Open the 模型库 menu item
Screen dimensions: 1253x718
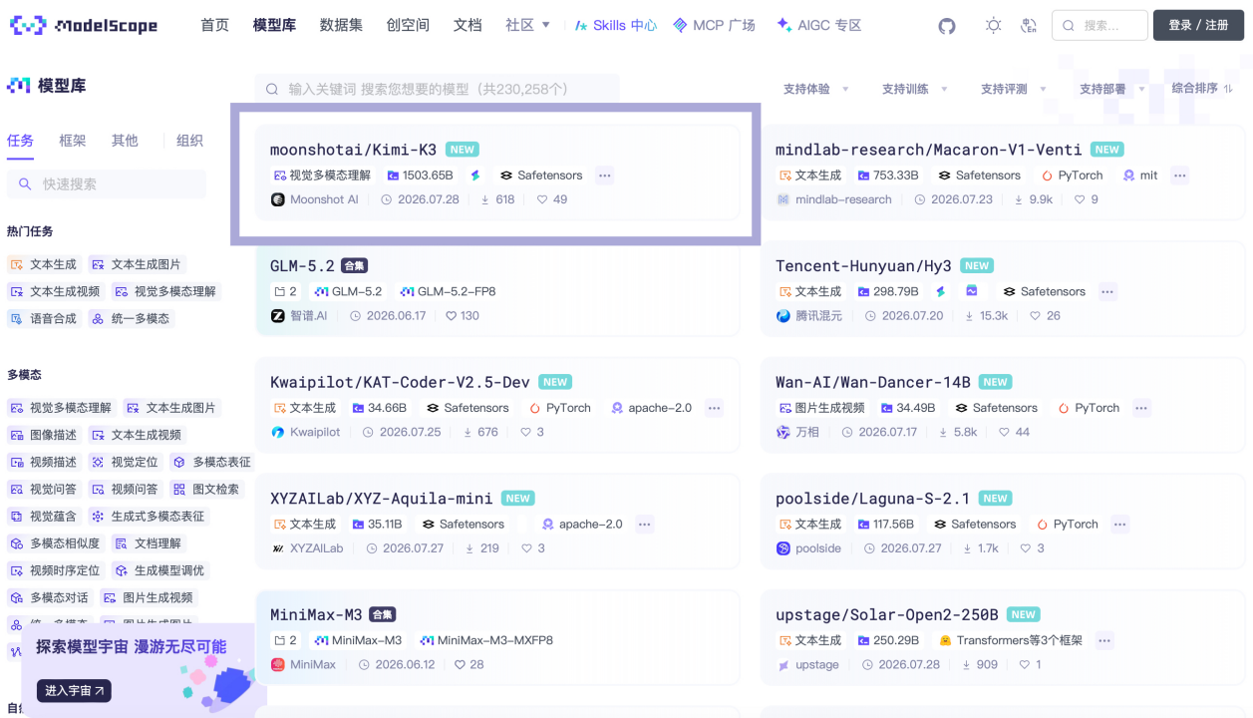(274, 25)
